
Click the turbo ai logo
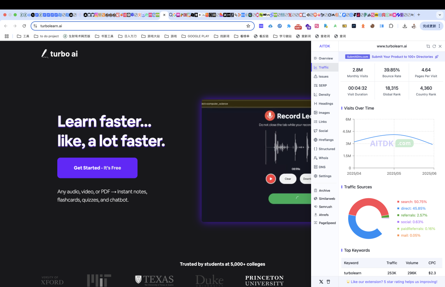tap(60, 53)
